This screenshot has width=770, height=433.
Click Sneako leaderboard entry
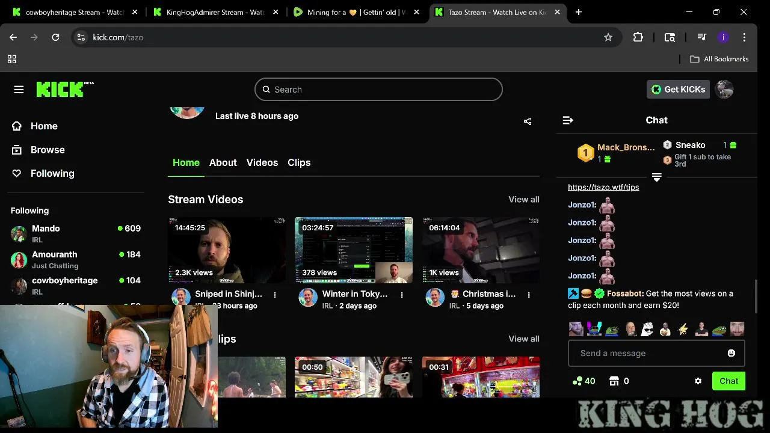[700, 145]
